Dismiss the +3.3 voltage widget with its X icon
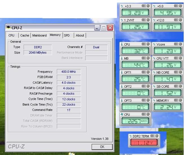The width and height of the screenshot is (191, 155). 148,6
